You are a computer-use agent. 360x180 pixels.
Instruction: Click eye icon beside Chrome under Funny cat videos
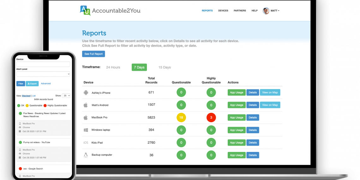(20, 153)
